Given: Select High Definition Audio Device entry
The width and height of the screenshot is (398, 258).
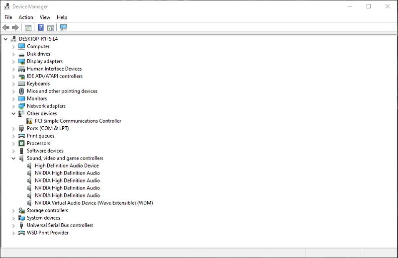Looking at the screenshot, I should coord(67,166).
